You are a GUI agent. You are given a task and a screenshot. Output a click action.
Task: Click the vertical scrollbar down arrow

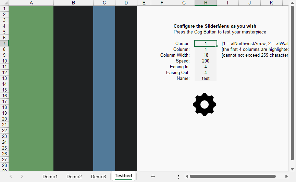(x=292, y=169)
